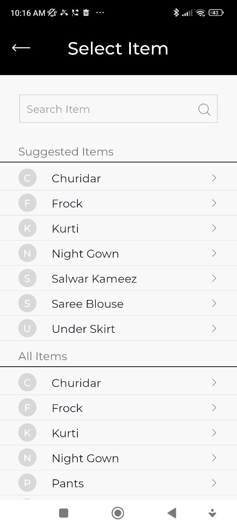Tap the back arrow icon
The height and width of the screenshot is (528, 237).
[21, 48]
